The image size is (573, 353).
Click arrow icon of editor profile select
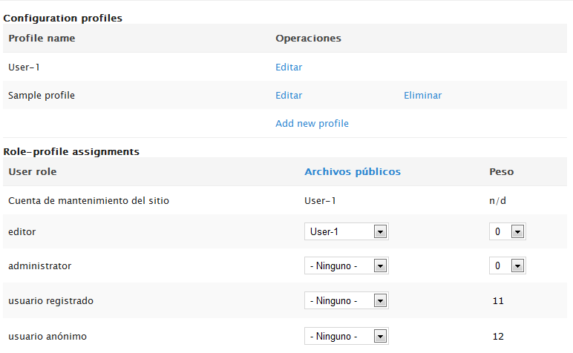point(380,231)
